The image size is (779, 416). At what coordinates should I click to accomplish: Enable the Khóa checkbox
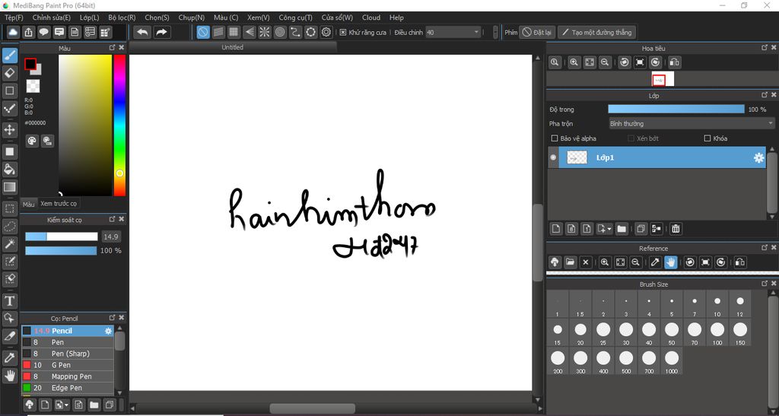tap(707, 138)
